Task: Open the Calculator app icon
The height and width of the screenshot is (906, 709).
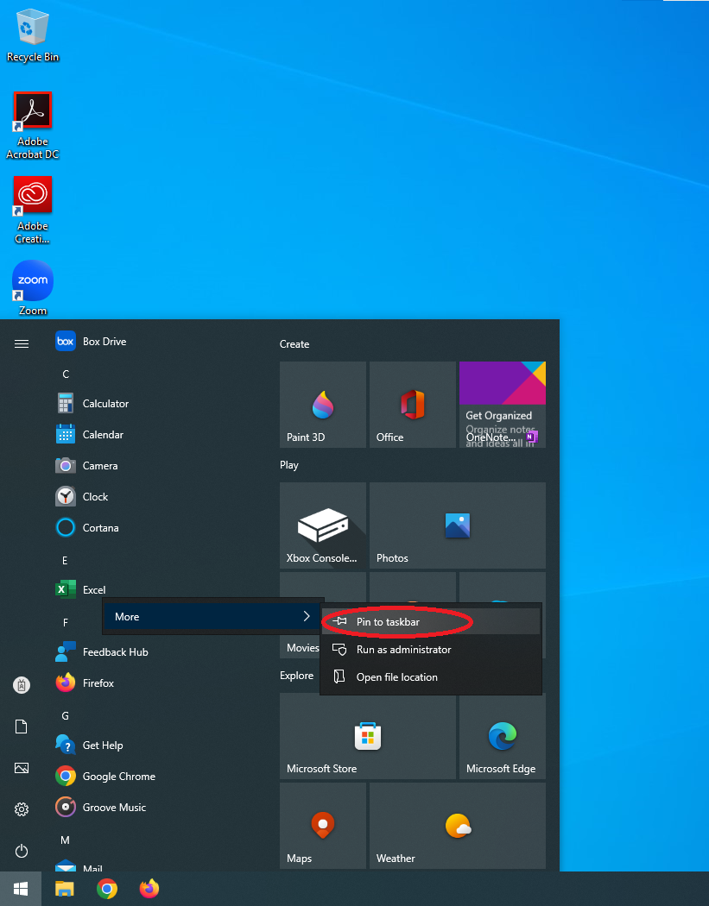Action: [x=66, y=404]
